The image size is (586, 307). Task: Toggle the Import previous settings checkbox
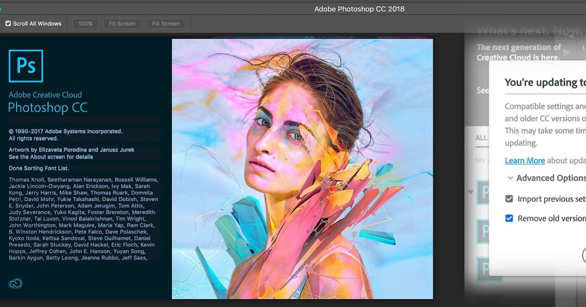[x=509, y=199]
